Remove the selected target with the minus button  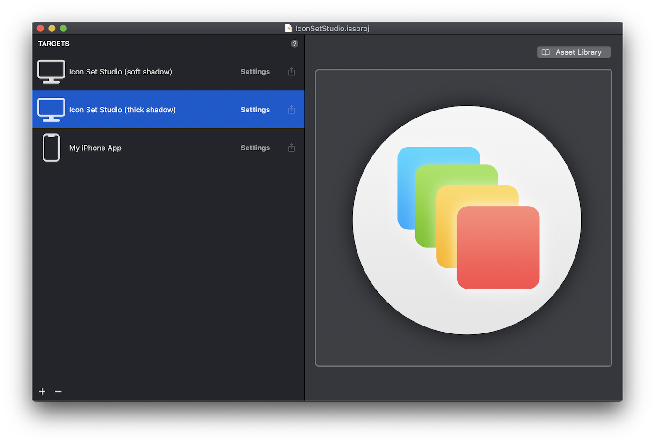tap(58, 391)
